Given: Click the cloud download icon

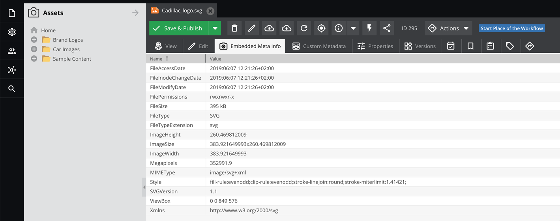Looking at the screenshot, I should [287, 28].
